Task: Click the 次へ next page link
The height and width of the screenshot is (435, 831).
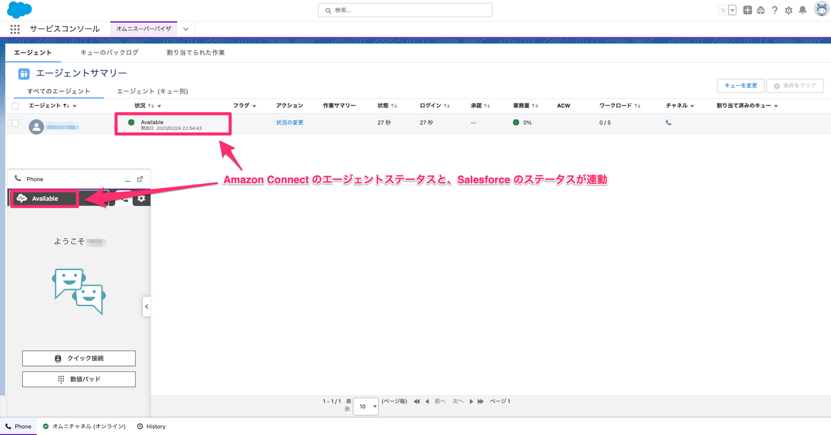Action: (458, 401)
